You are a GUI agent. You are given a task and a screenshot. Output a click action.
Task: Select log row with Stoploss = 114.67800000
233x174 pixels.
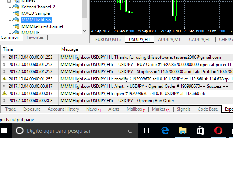pyautogui.click(x=117, y=72)
